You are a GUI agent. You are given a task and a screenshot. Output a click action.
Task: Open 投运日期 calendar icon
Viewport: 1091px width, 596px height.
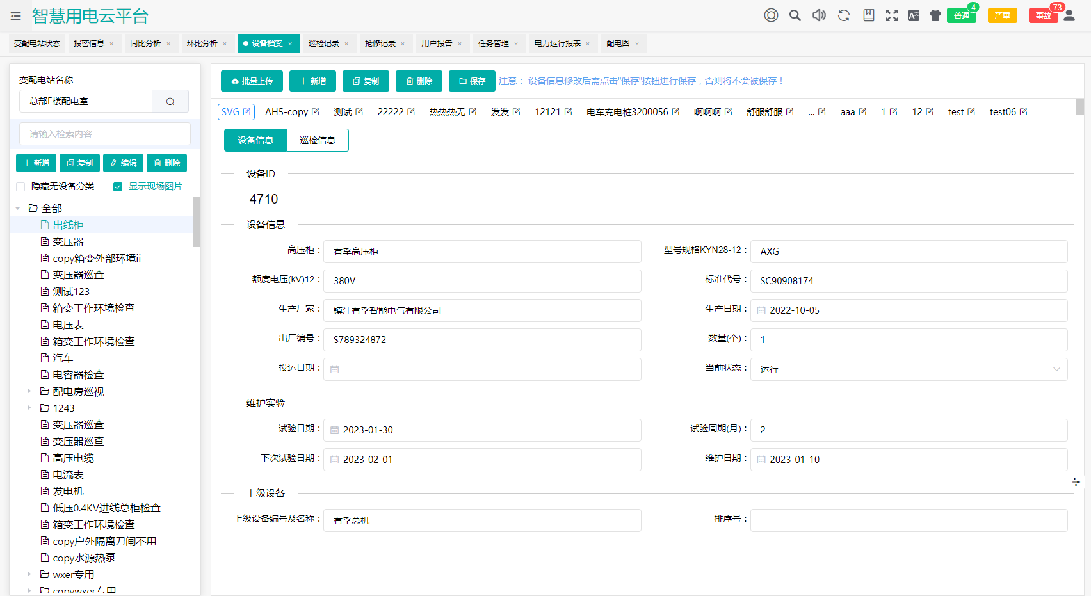click(x=334, y=369)
